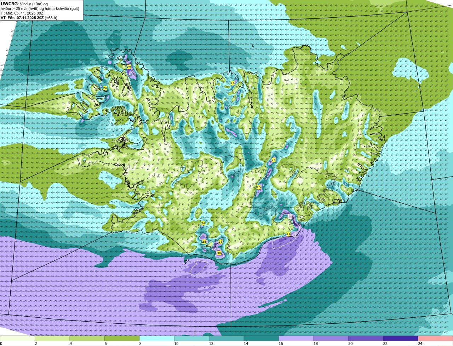The image size is (453, 346).
Task: Click the 18–20 m/s medium purple swatch
Action: [x=331, y=339]
